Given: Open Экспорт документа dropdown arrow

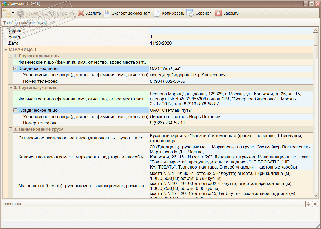Looking at the screenshot, I should pos(149,13).
